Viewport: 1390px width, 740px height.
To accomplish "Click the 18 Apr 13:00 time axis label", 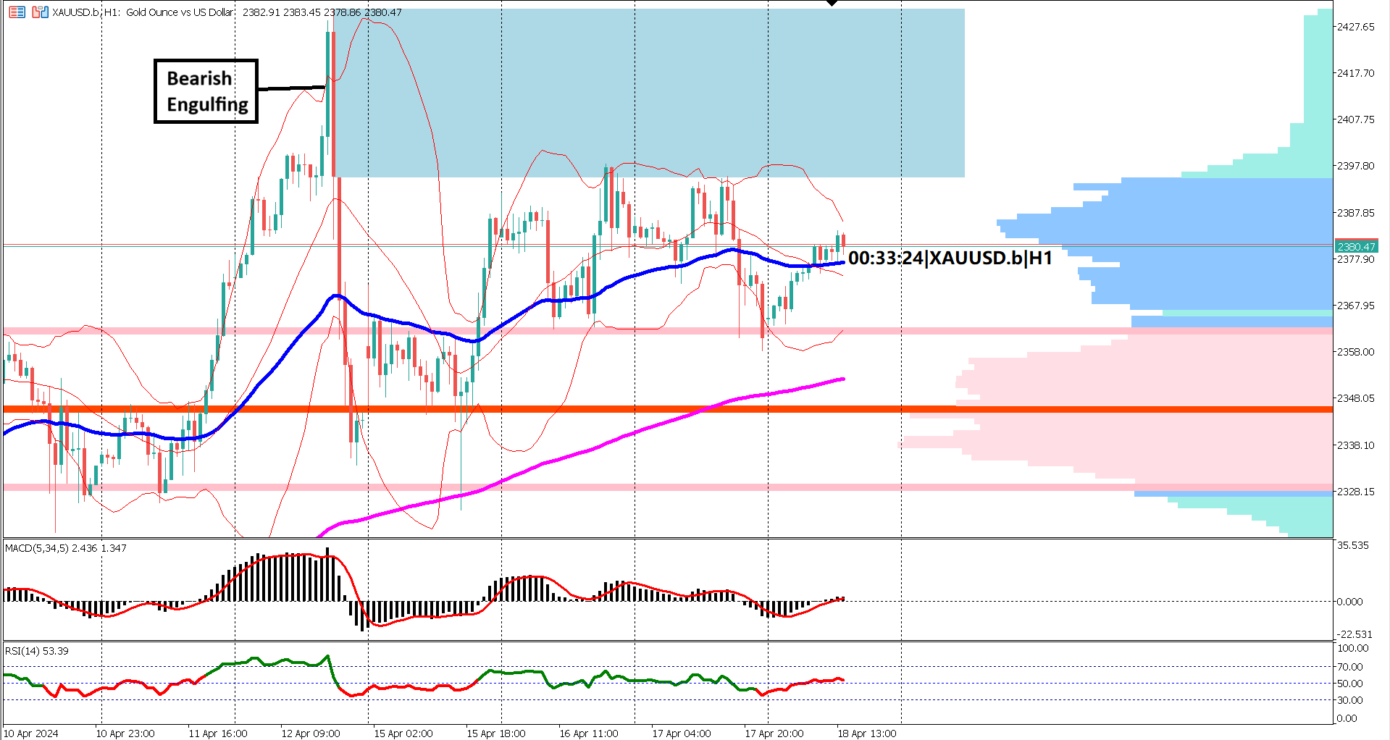I will [866, 733].
